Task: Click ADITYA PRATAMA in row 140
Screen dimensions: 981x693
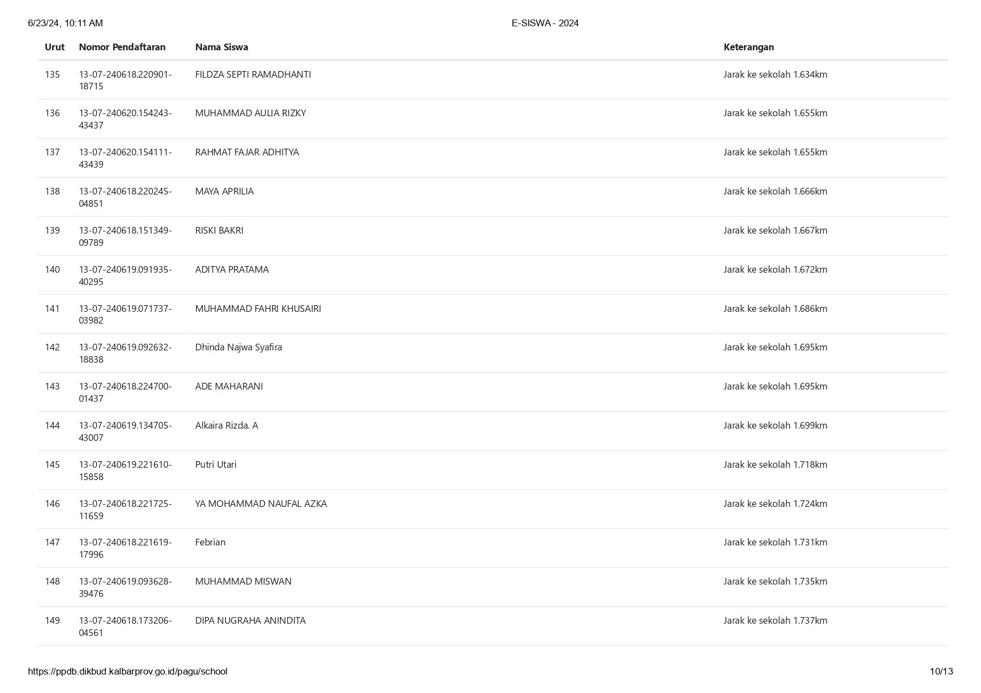Action: (x=232, y=269)
